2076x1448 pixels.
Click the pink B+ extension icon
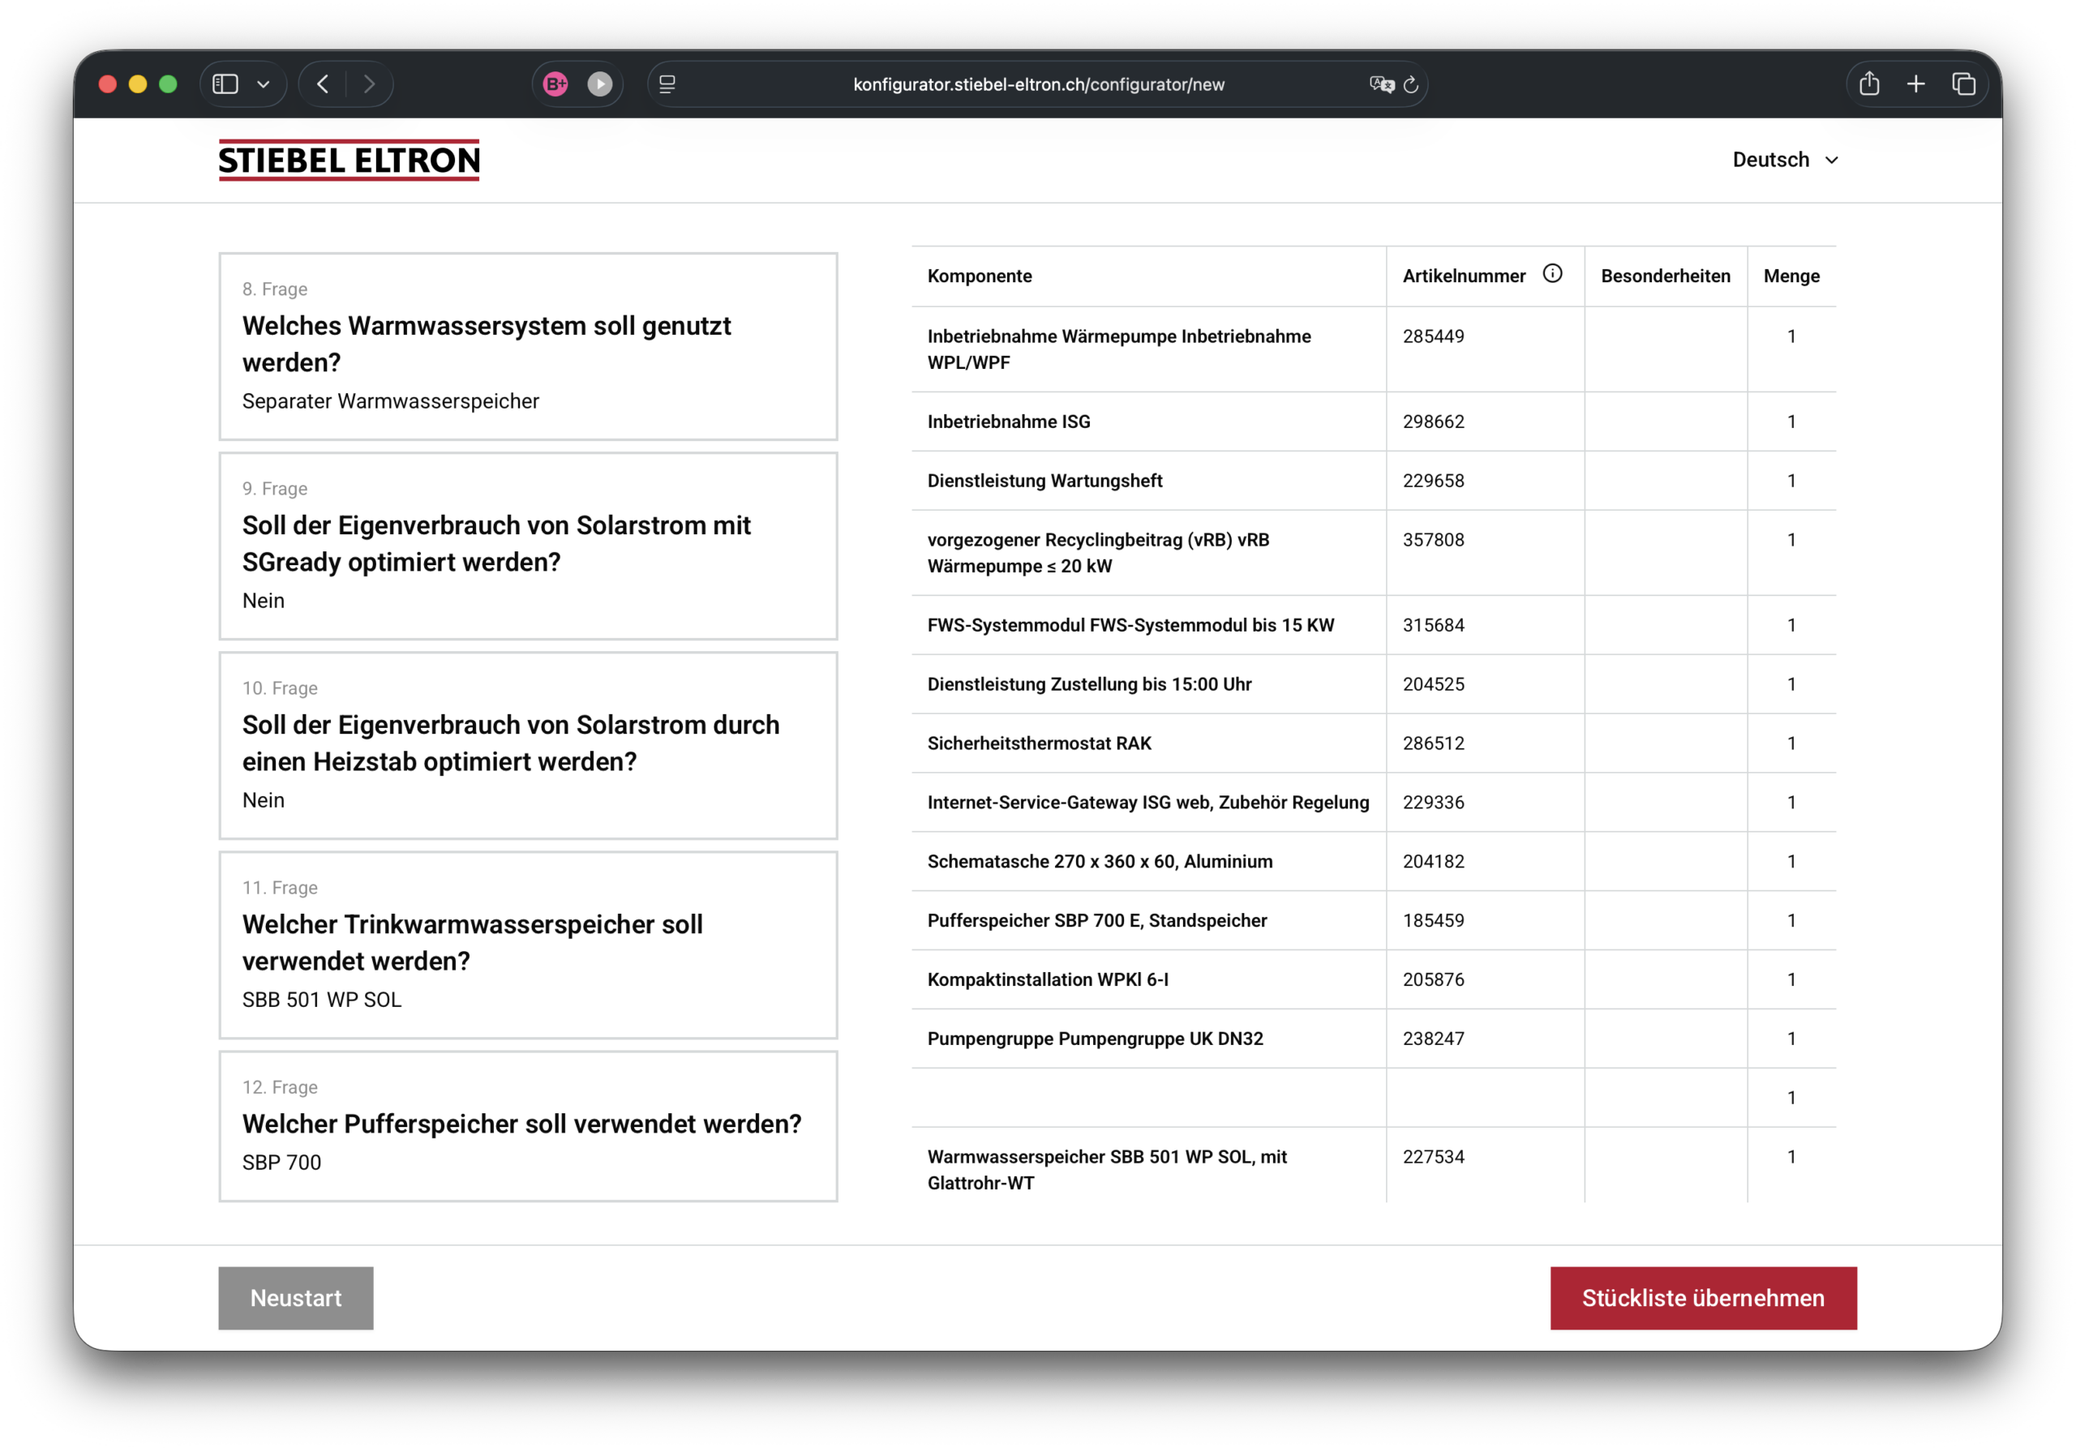click(555, 84)
